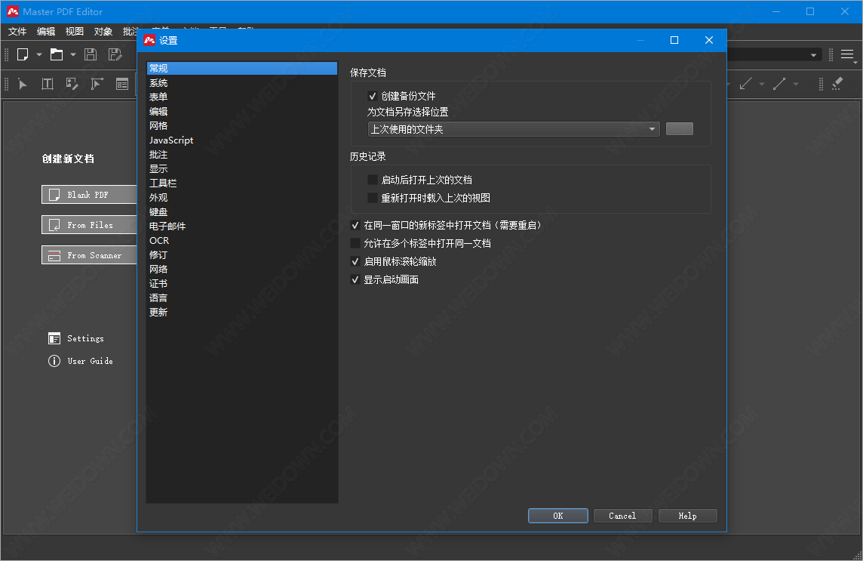
Task: Select the arrow selection tool
Action: point(23,84)
